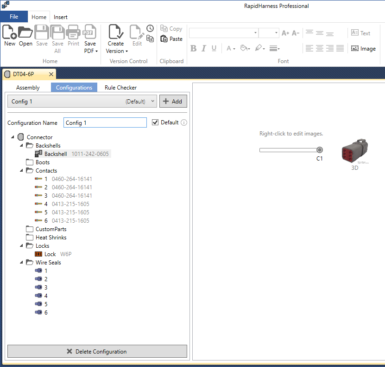
Task: Collapse the Backshells folder
Action: point(21,145)
